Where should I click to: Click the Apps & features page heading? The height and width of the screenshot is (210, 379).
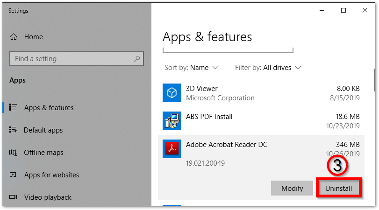(207, 37)
